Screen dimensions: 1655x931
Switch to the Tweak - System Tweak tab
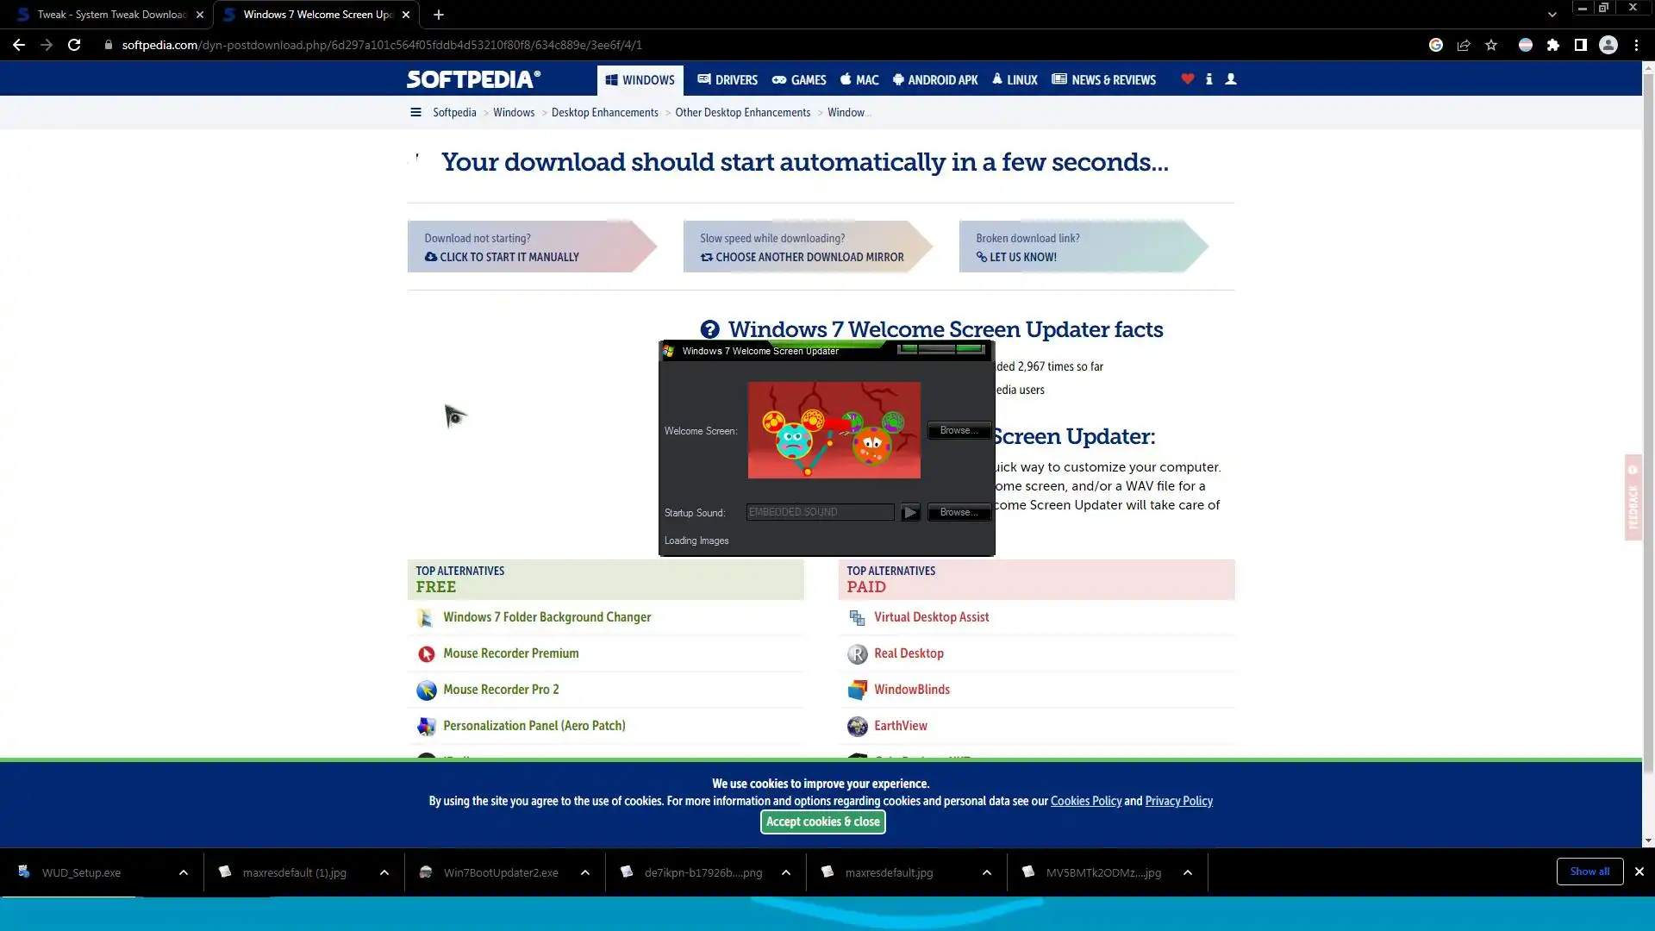click(110, 15)
